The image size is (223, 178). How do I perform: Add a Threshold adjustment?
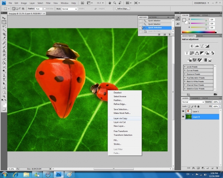point(200,60)
